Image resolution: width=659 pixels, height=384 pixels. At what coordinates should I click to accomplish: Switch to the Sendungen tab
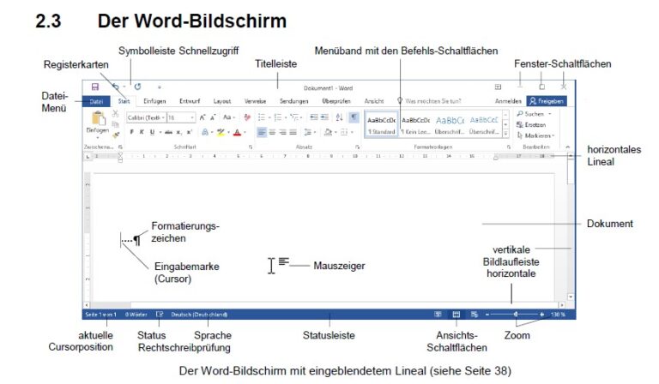(293, 101)
